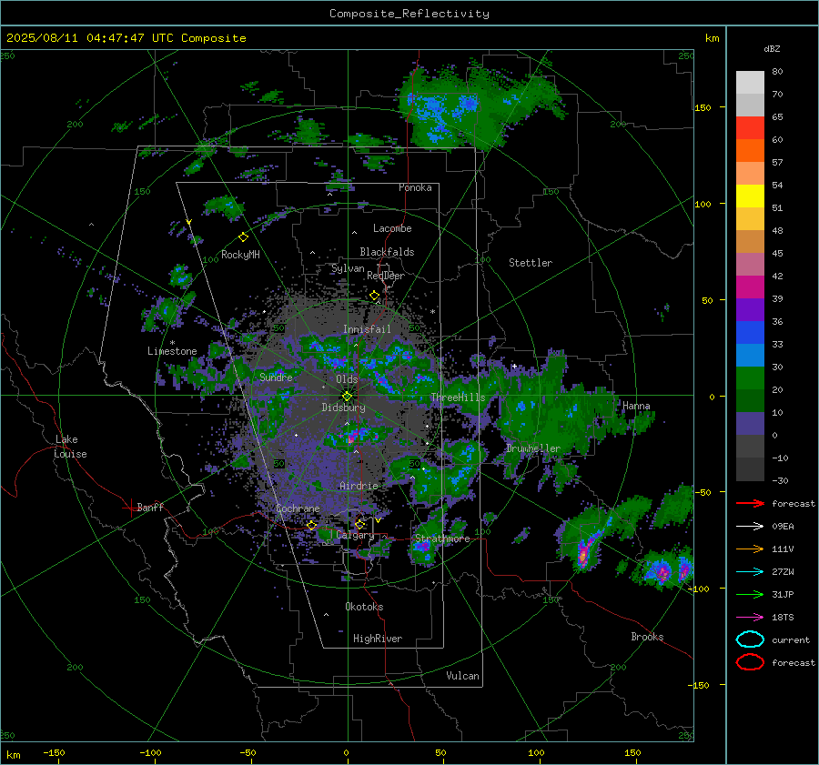Screen dimensions: 819x765
Task: Click the cyan 27ZW arrow icon
Action: [x=750, y=572]
